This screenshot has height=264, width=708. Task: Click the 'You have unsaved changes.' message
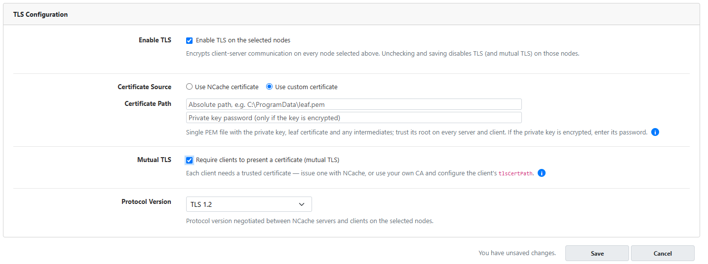coord(517,253)
